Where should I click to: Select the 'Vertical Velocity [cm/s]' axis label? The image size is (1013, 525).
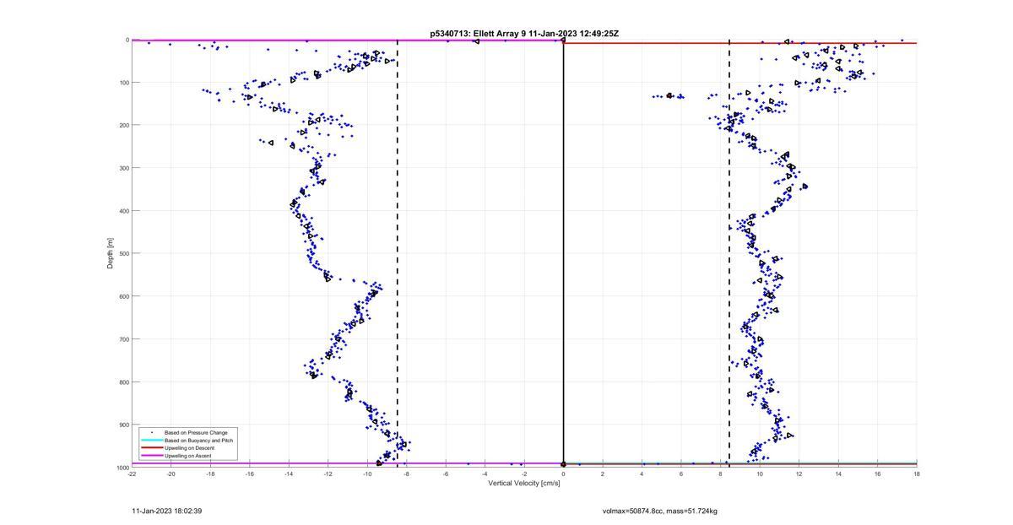523,484
